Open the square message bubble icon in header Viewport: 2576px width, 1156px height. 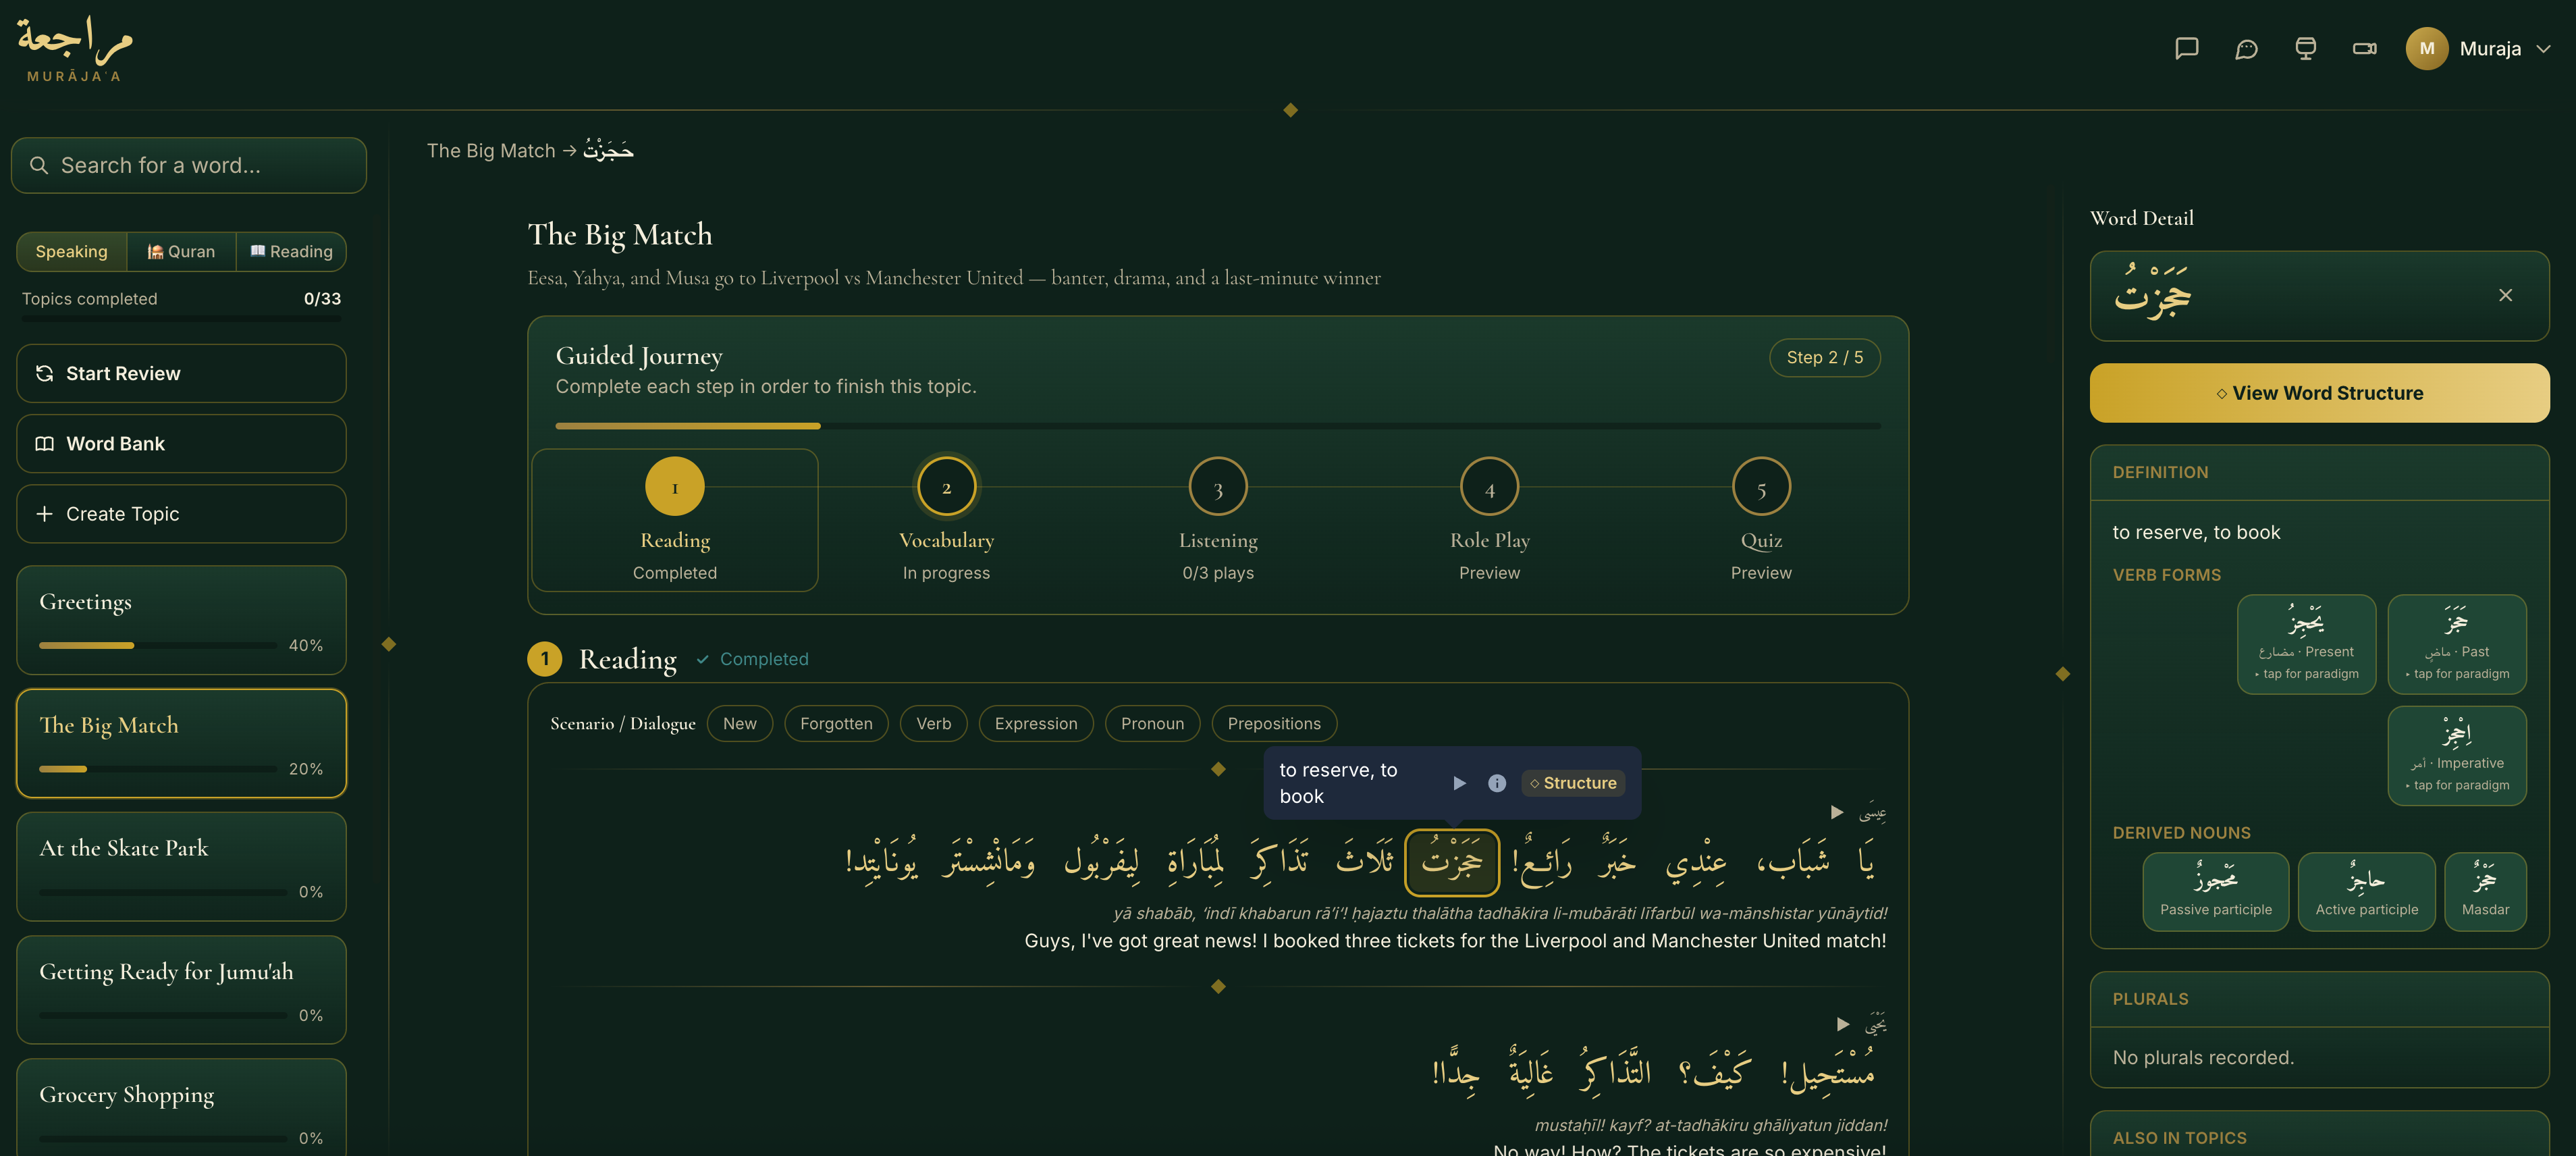(x=2186, y=48)
